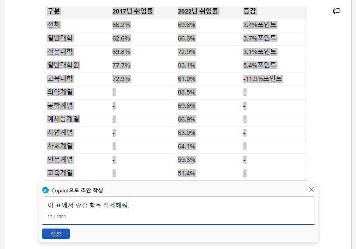Click the 77.7% cell

tap(121, 65)
